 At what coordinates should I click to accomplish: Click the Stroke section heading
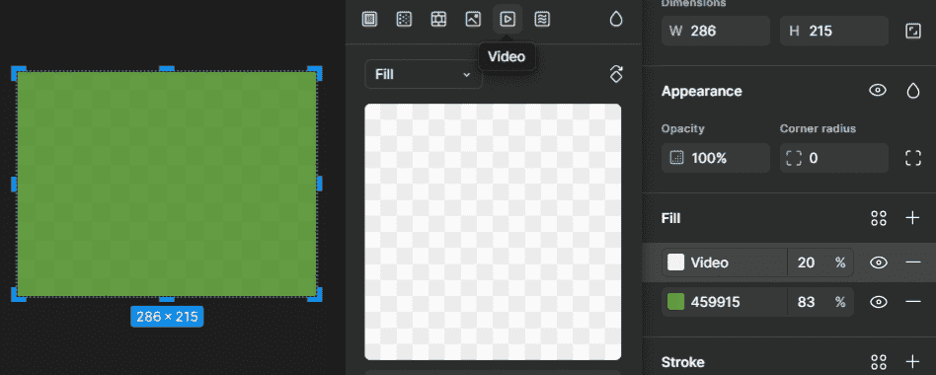click(x=683, y=362)
